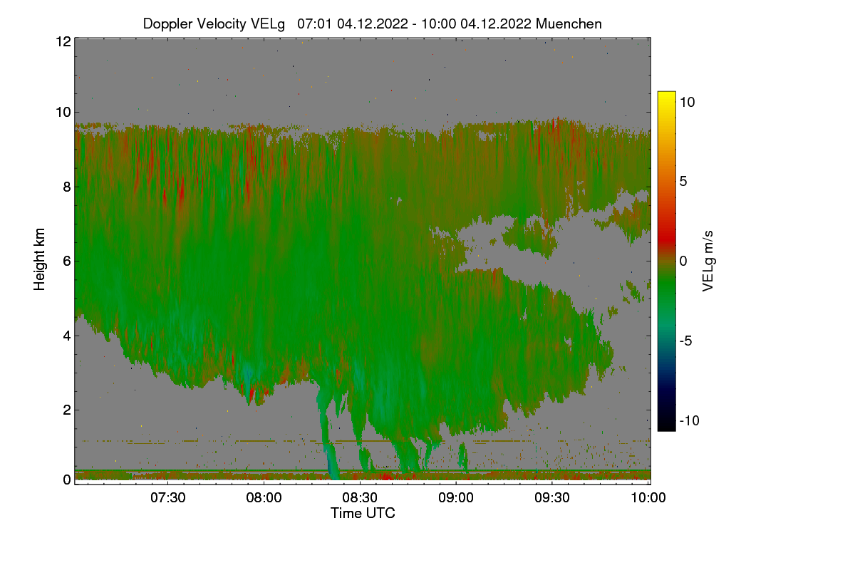The image size is (855, 570).
Task: Select the '10:00' time axis label
Action: 648,498
